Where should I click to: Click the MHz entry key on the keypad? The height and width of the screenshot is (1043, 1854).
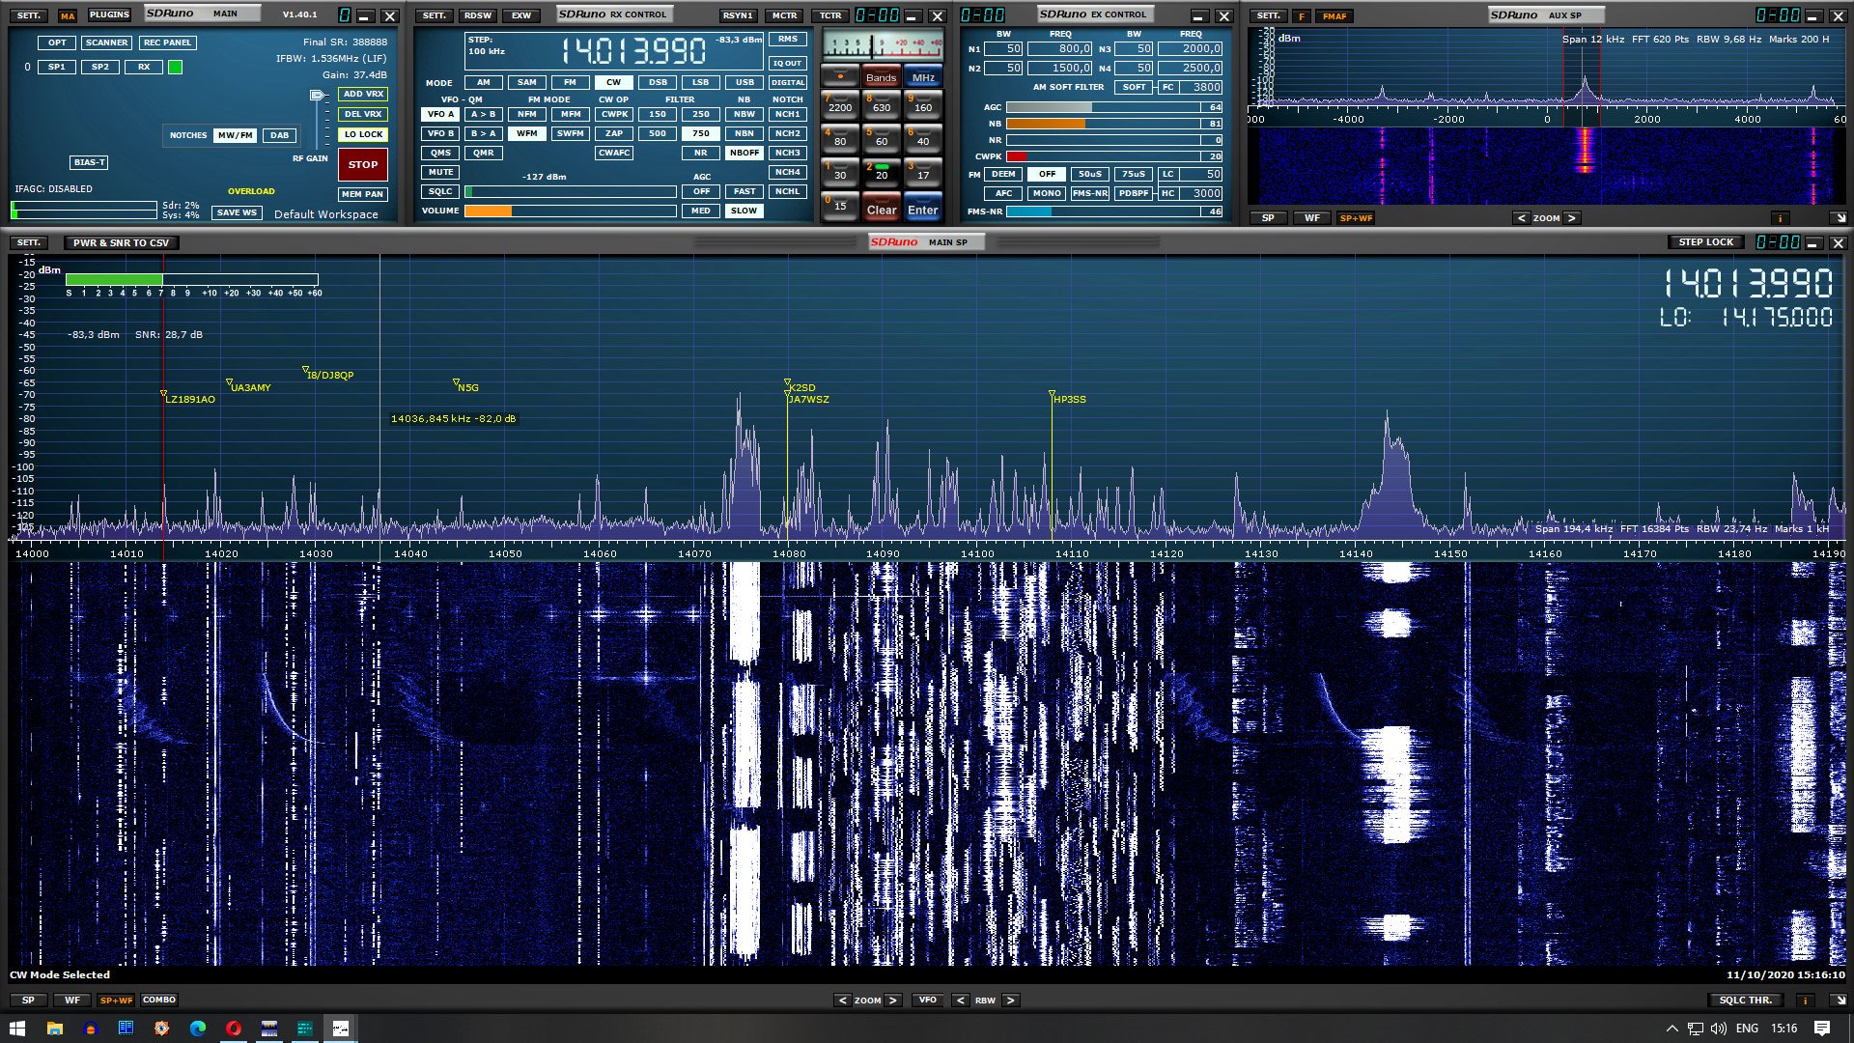point(923,76)
